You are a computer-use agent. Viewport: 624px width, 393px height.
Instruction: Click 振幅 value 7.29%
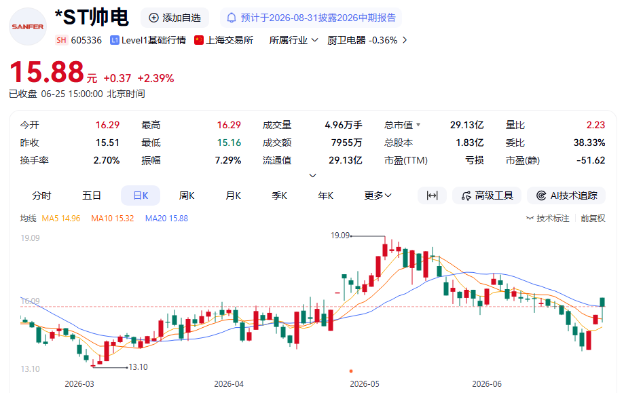pos(228,160)
